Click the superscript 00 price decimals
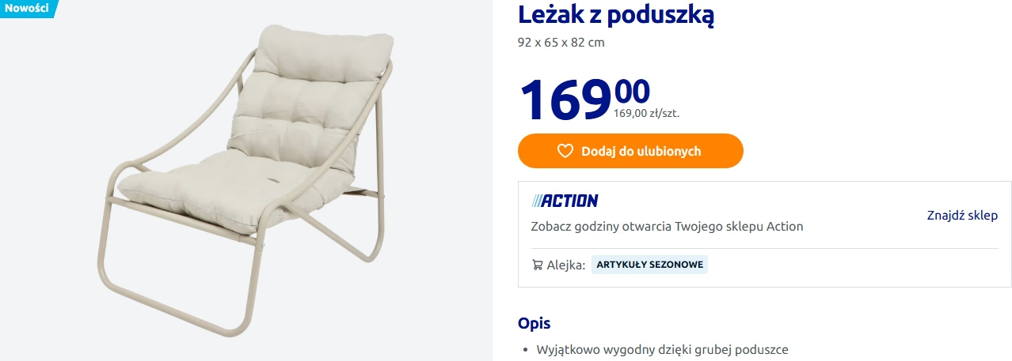This screenshot has width=1012, height=361. click(632, 92)
